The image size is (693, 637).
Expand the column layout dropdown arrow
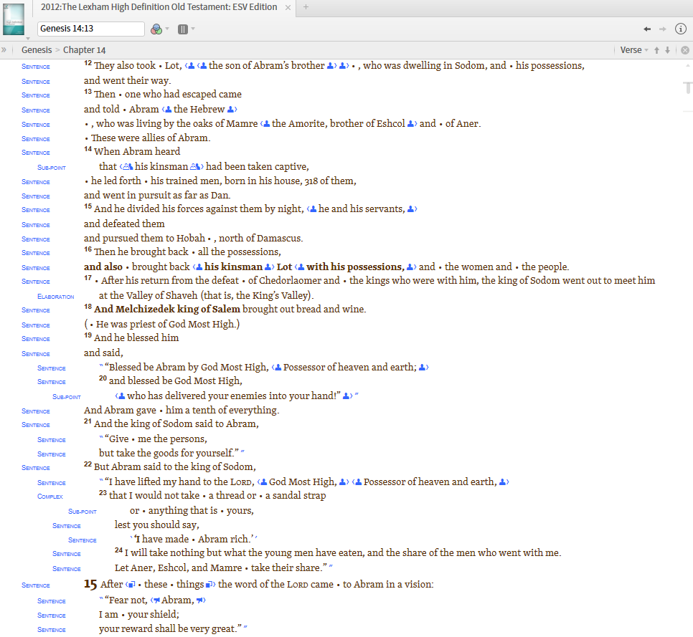point(193,29)
